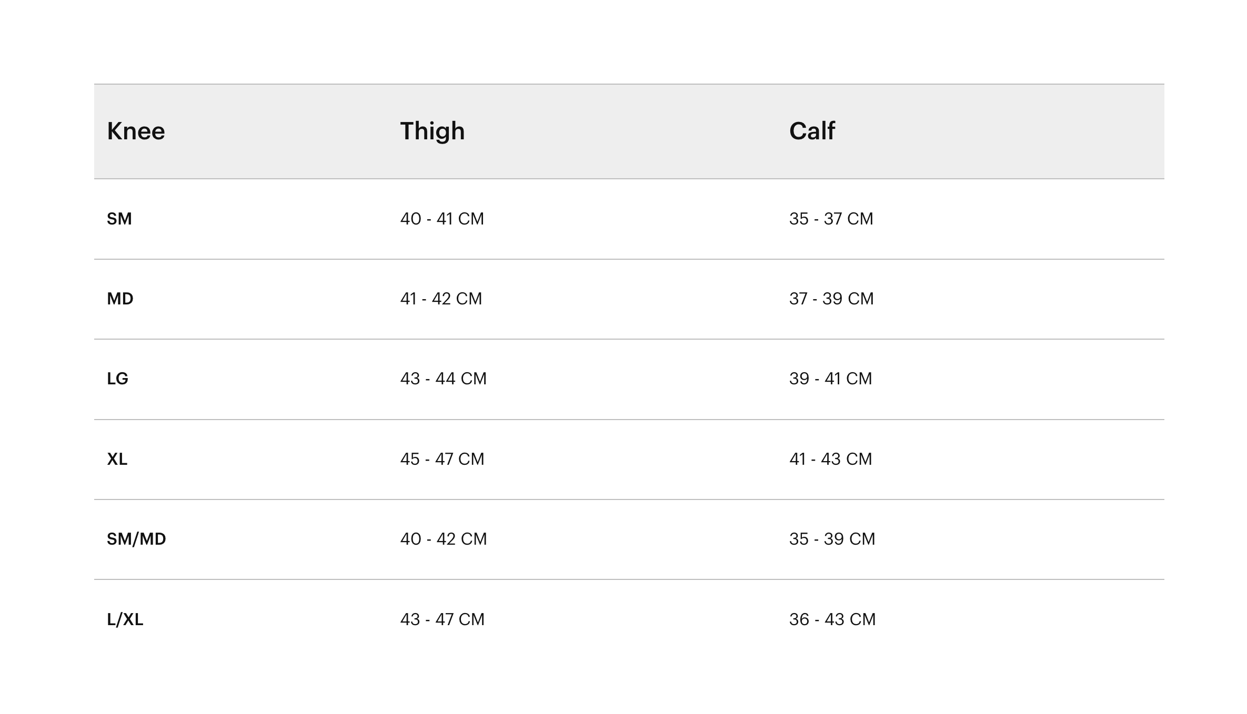Click the 40 - 41 CM thigh value
The width and height of the screenshot is (1247, 714).
[442, 219]
